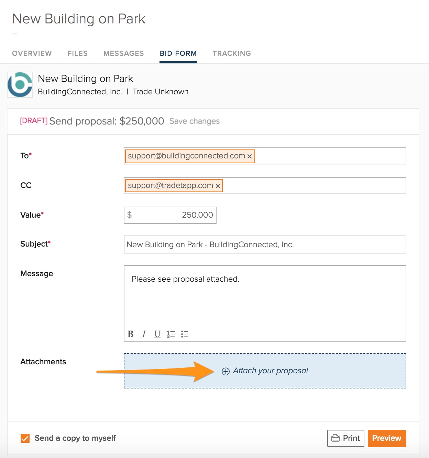Remove support@buildingconnected.com recipient

click(250, 156)
